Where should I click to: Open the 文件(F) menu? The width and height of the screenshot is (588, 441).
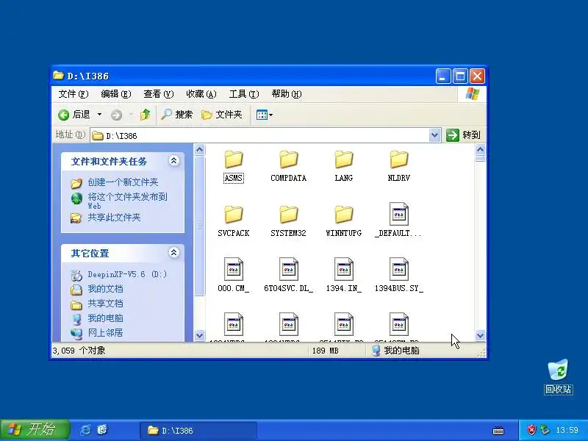click(x=73, y=94)
